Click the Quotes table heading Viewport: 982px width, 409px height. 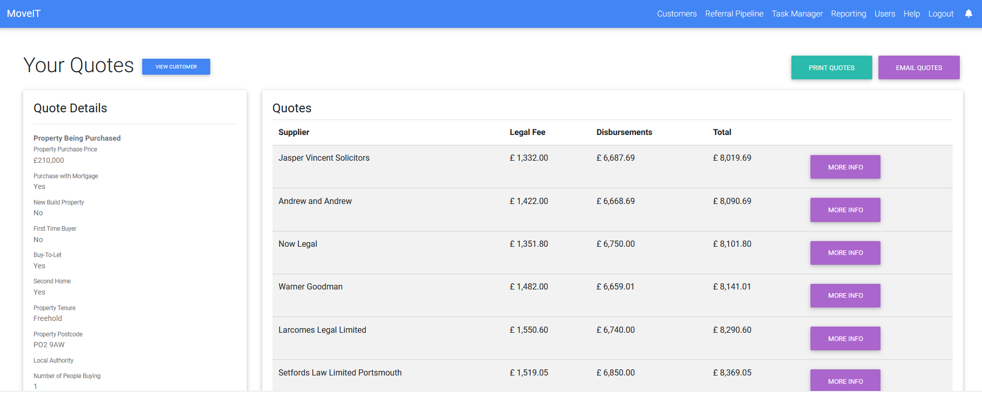point(292,108)
